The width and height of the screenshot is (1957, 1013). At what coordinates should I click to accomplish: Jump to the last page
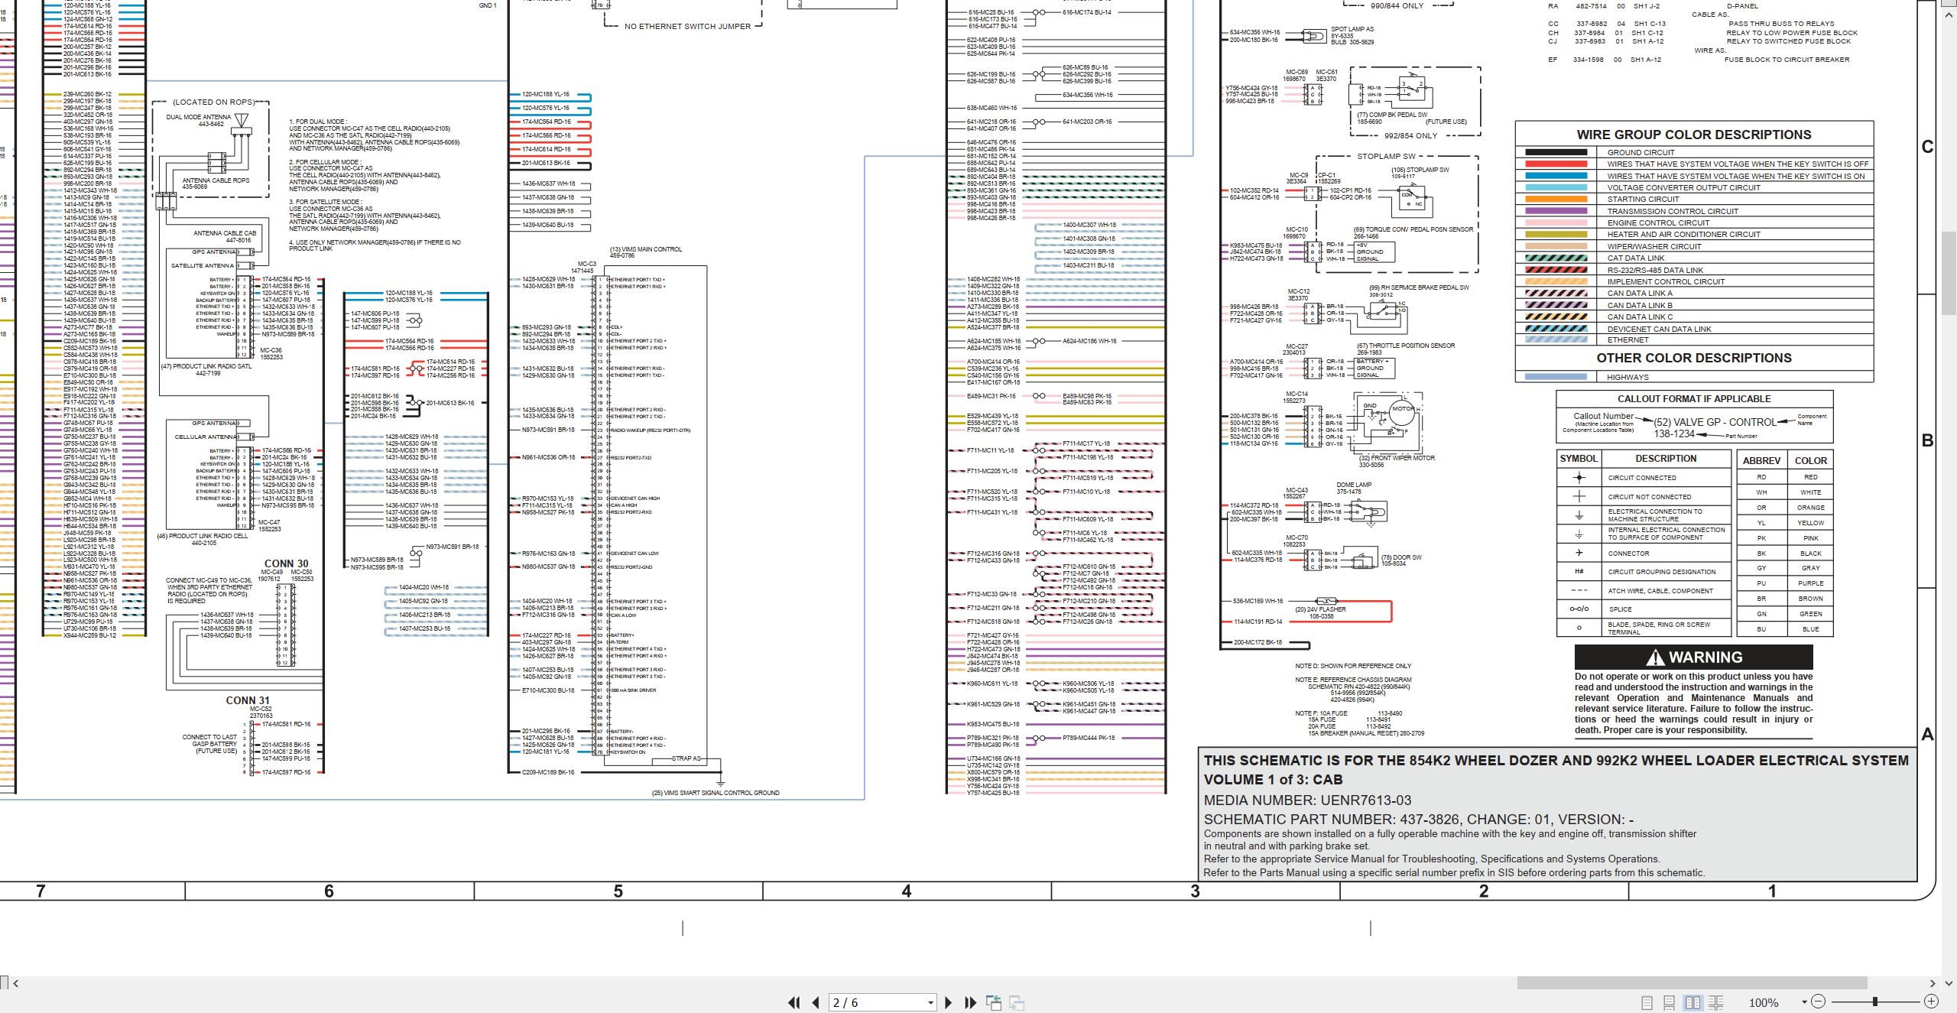971,1002
